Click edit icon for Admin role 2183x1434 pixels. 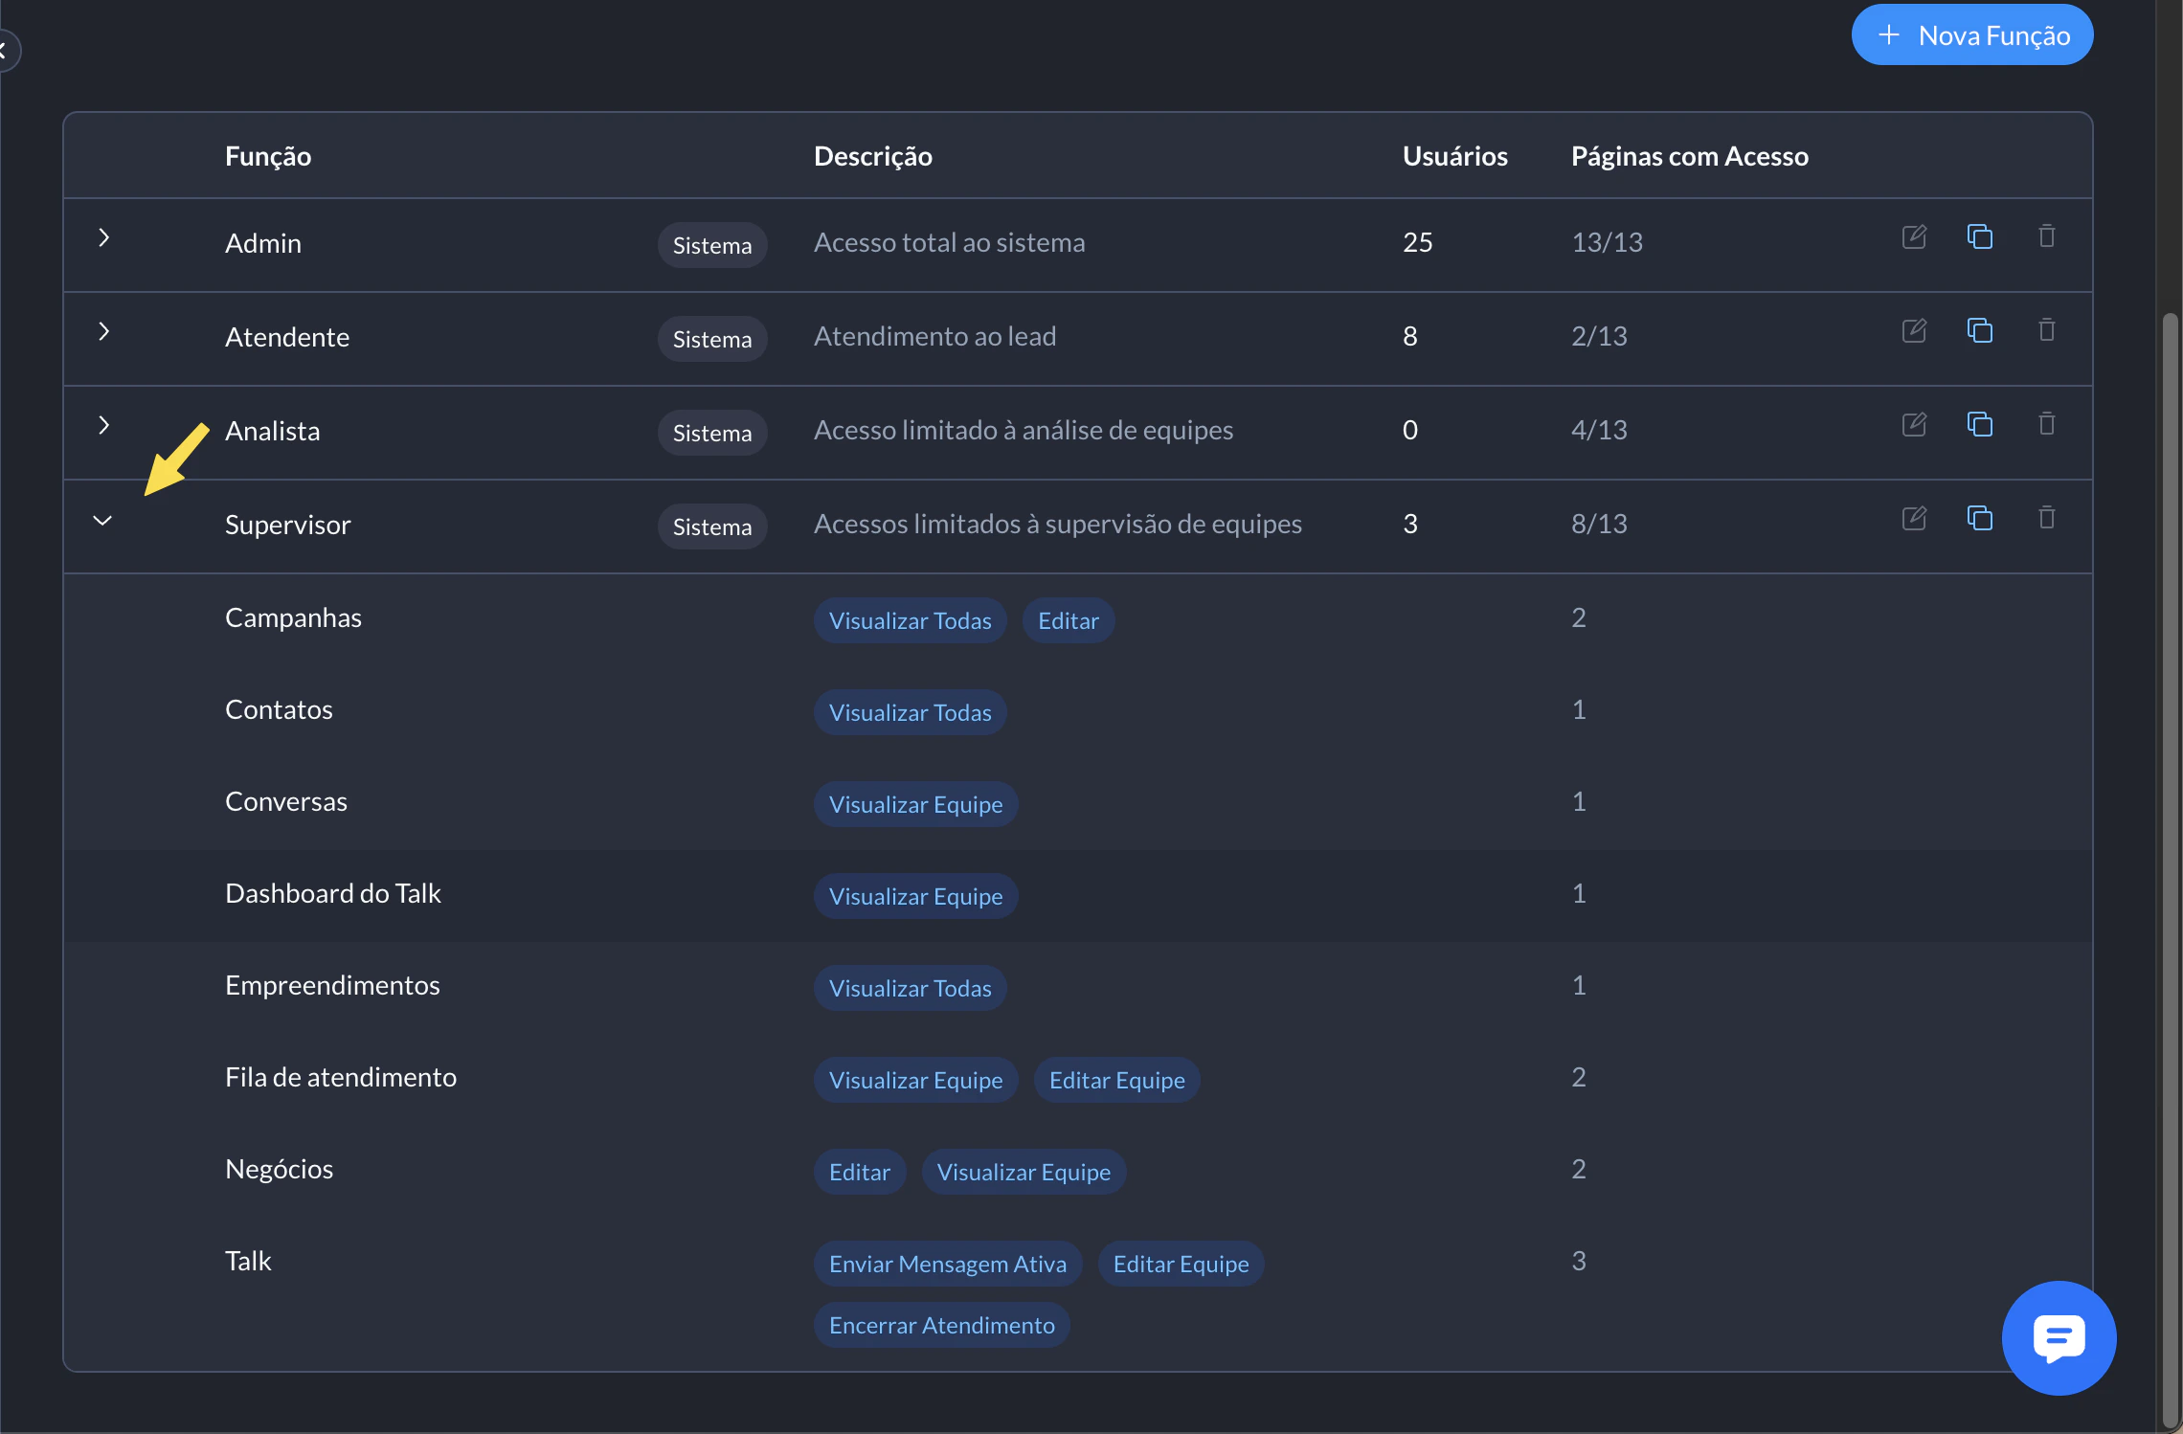coord(1913,236)
